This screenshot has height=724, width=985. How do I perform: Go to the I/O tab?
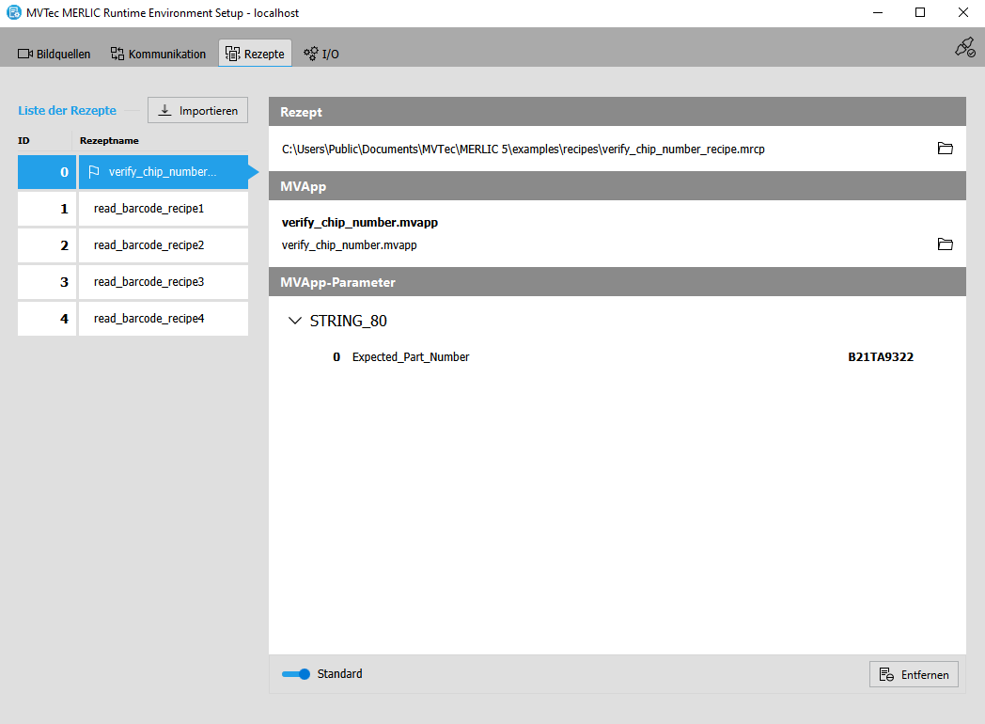321,54
